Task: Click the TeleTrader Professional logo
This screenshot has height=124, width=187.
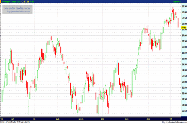Action: tap(17, 8)
